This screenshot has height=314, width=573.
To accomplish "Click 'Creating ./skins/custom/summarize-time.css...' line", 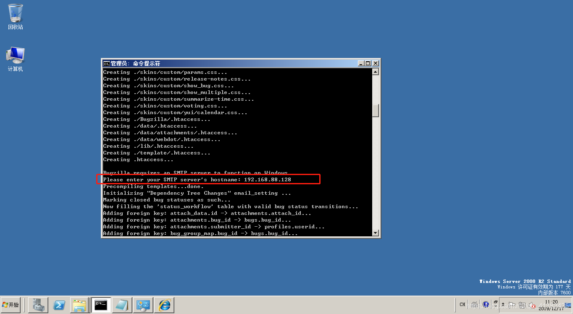I will click(179, 99).
